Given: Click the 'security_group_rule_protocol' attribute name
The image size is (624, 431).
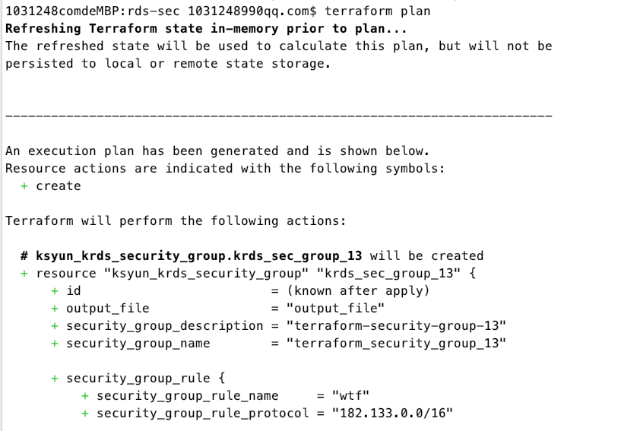Looking at the screenshot, I should pyautogui.click(x=202, y=414).
